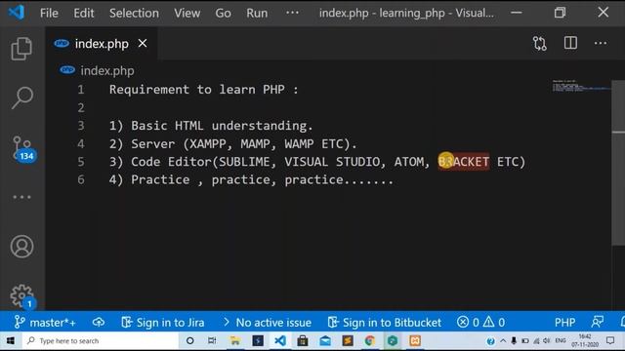Open editor More Actions ellipsis
The height and width of the screenshot is (351, 625).
coord(601,43)
